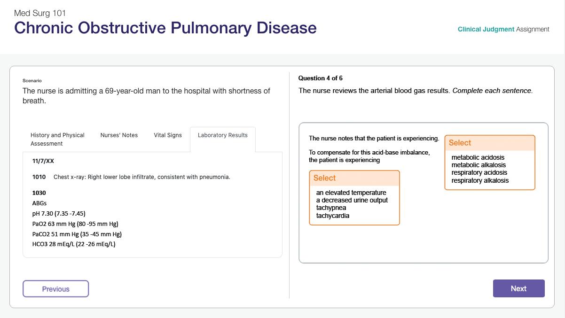Screen dimensions: 565x318
Task: Open the compensation Select dropdown header
Action: tap(354, 178)
